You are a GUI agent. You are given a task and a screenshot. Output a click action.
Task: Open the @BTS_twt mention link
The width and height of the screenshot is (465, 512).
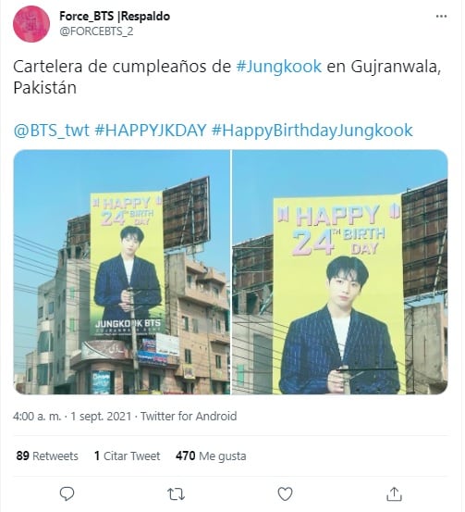(x=51, y=130)
